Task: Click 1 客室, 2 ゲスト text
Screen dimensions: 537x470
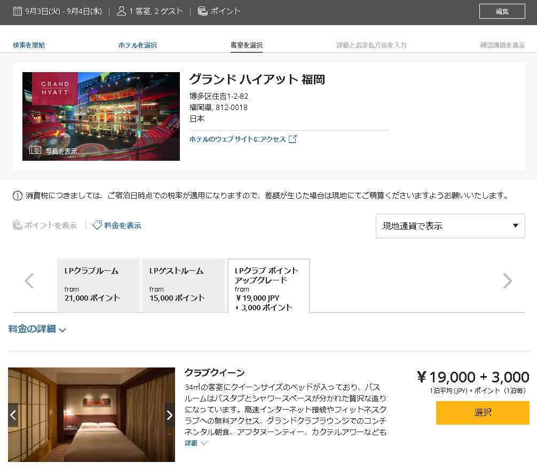Action: click(x=156, y=11)
